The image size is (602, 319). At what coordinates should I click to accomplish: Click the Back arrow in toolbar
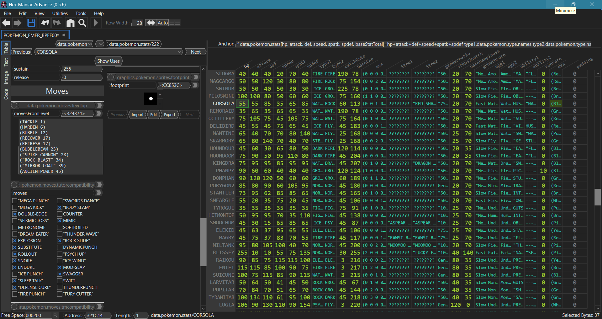point(6,23)
